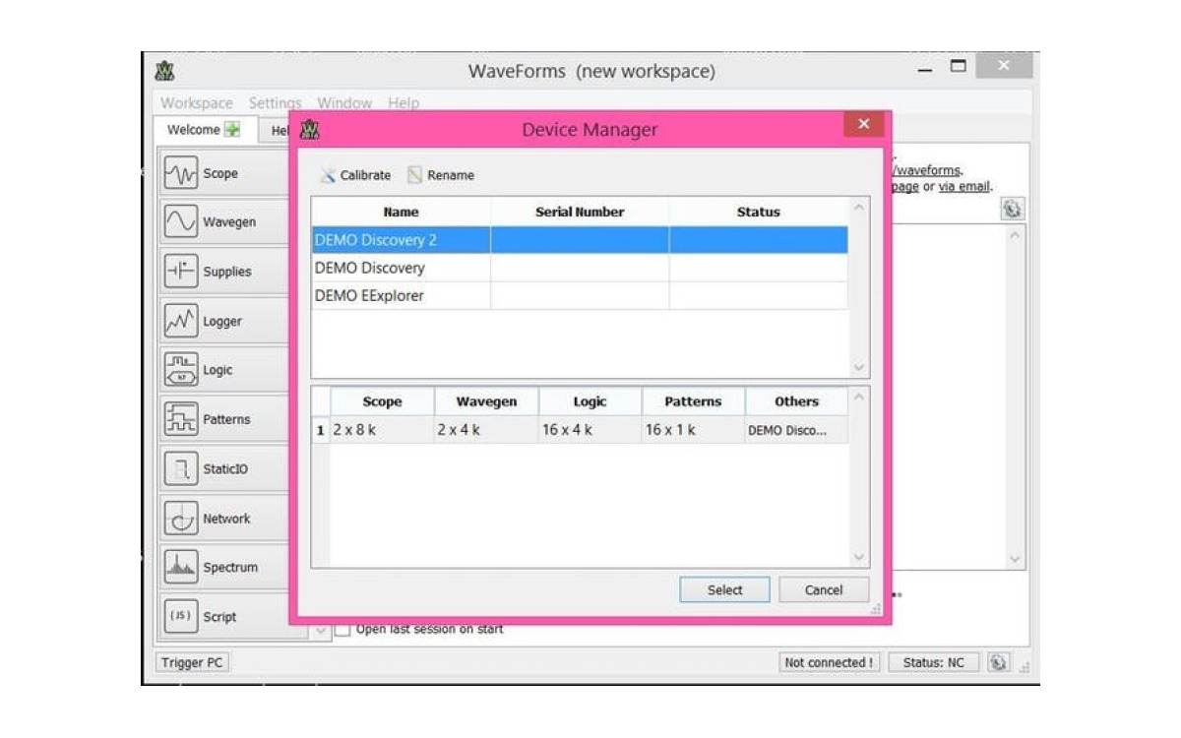Select the Patterns generator
The image size is (1181, 738).
point(224,419)
